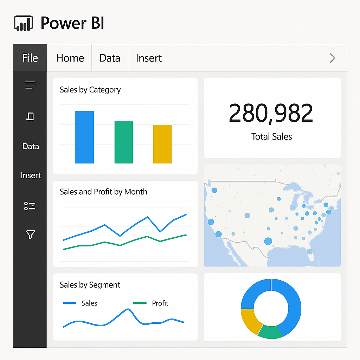Image resolution: width=360 pixels, height=360 pixels.
Task: Click Insert in the left sidebar
Action: point(31,175)
